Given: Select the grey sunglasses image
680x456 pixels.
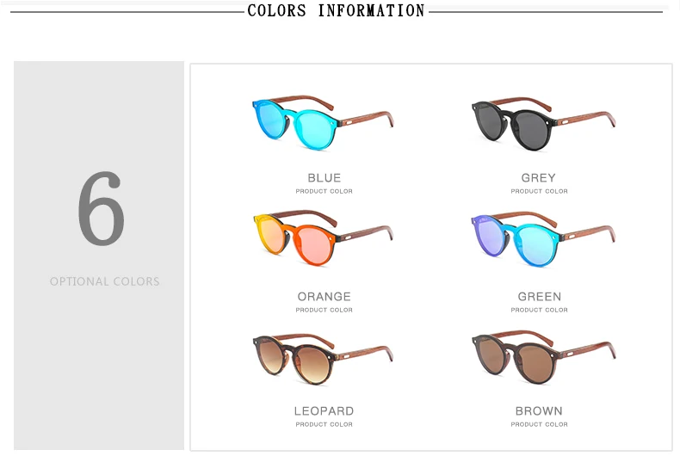Looking at the screenshot, I should [543, 124].
